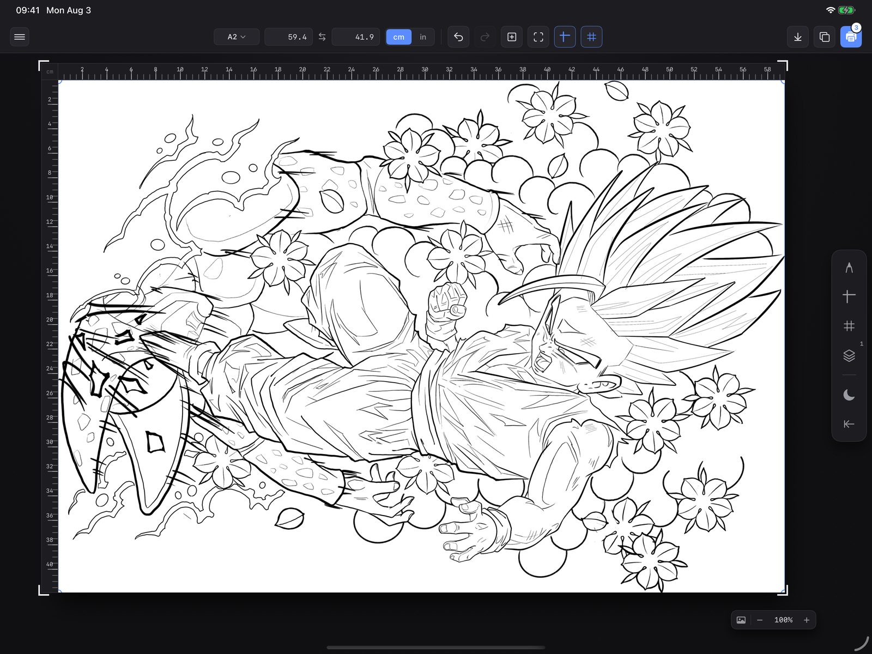Edit the height field showing 41.9
The image size is (872, 654).
(x=356, y=37)
